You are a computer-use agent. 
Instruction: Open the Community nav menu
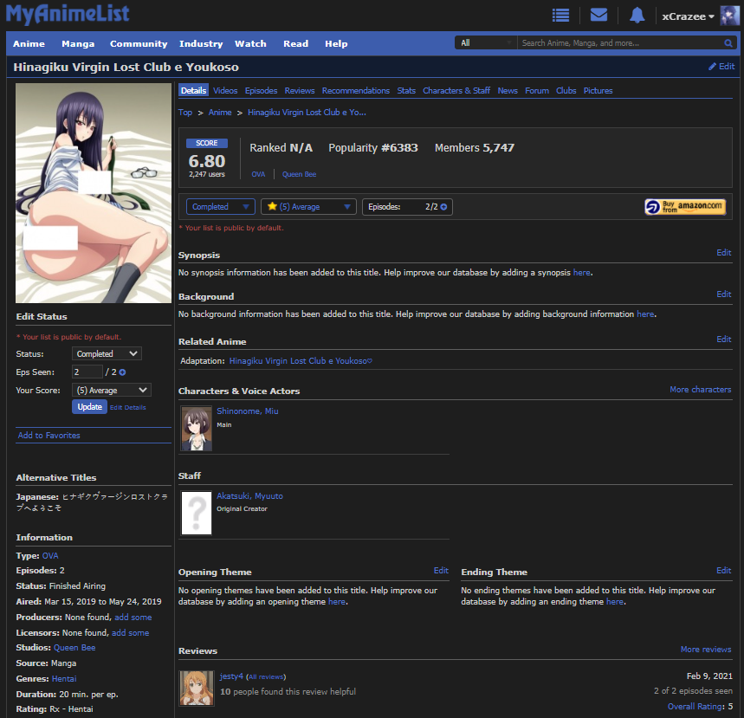[x=139, y=43]
